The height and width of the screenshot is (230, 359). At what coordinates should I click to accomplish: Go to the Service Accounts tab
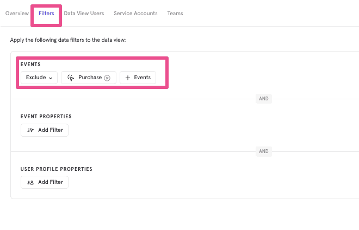point(135,13)
